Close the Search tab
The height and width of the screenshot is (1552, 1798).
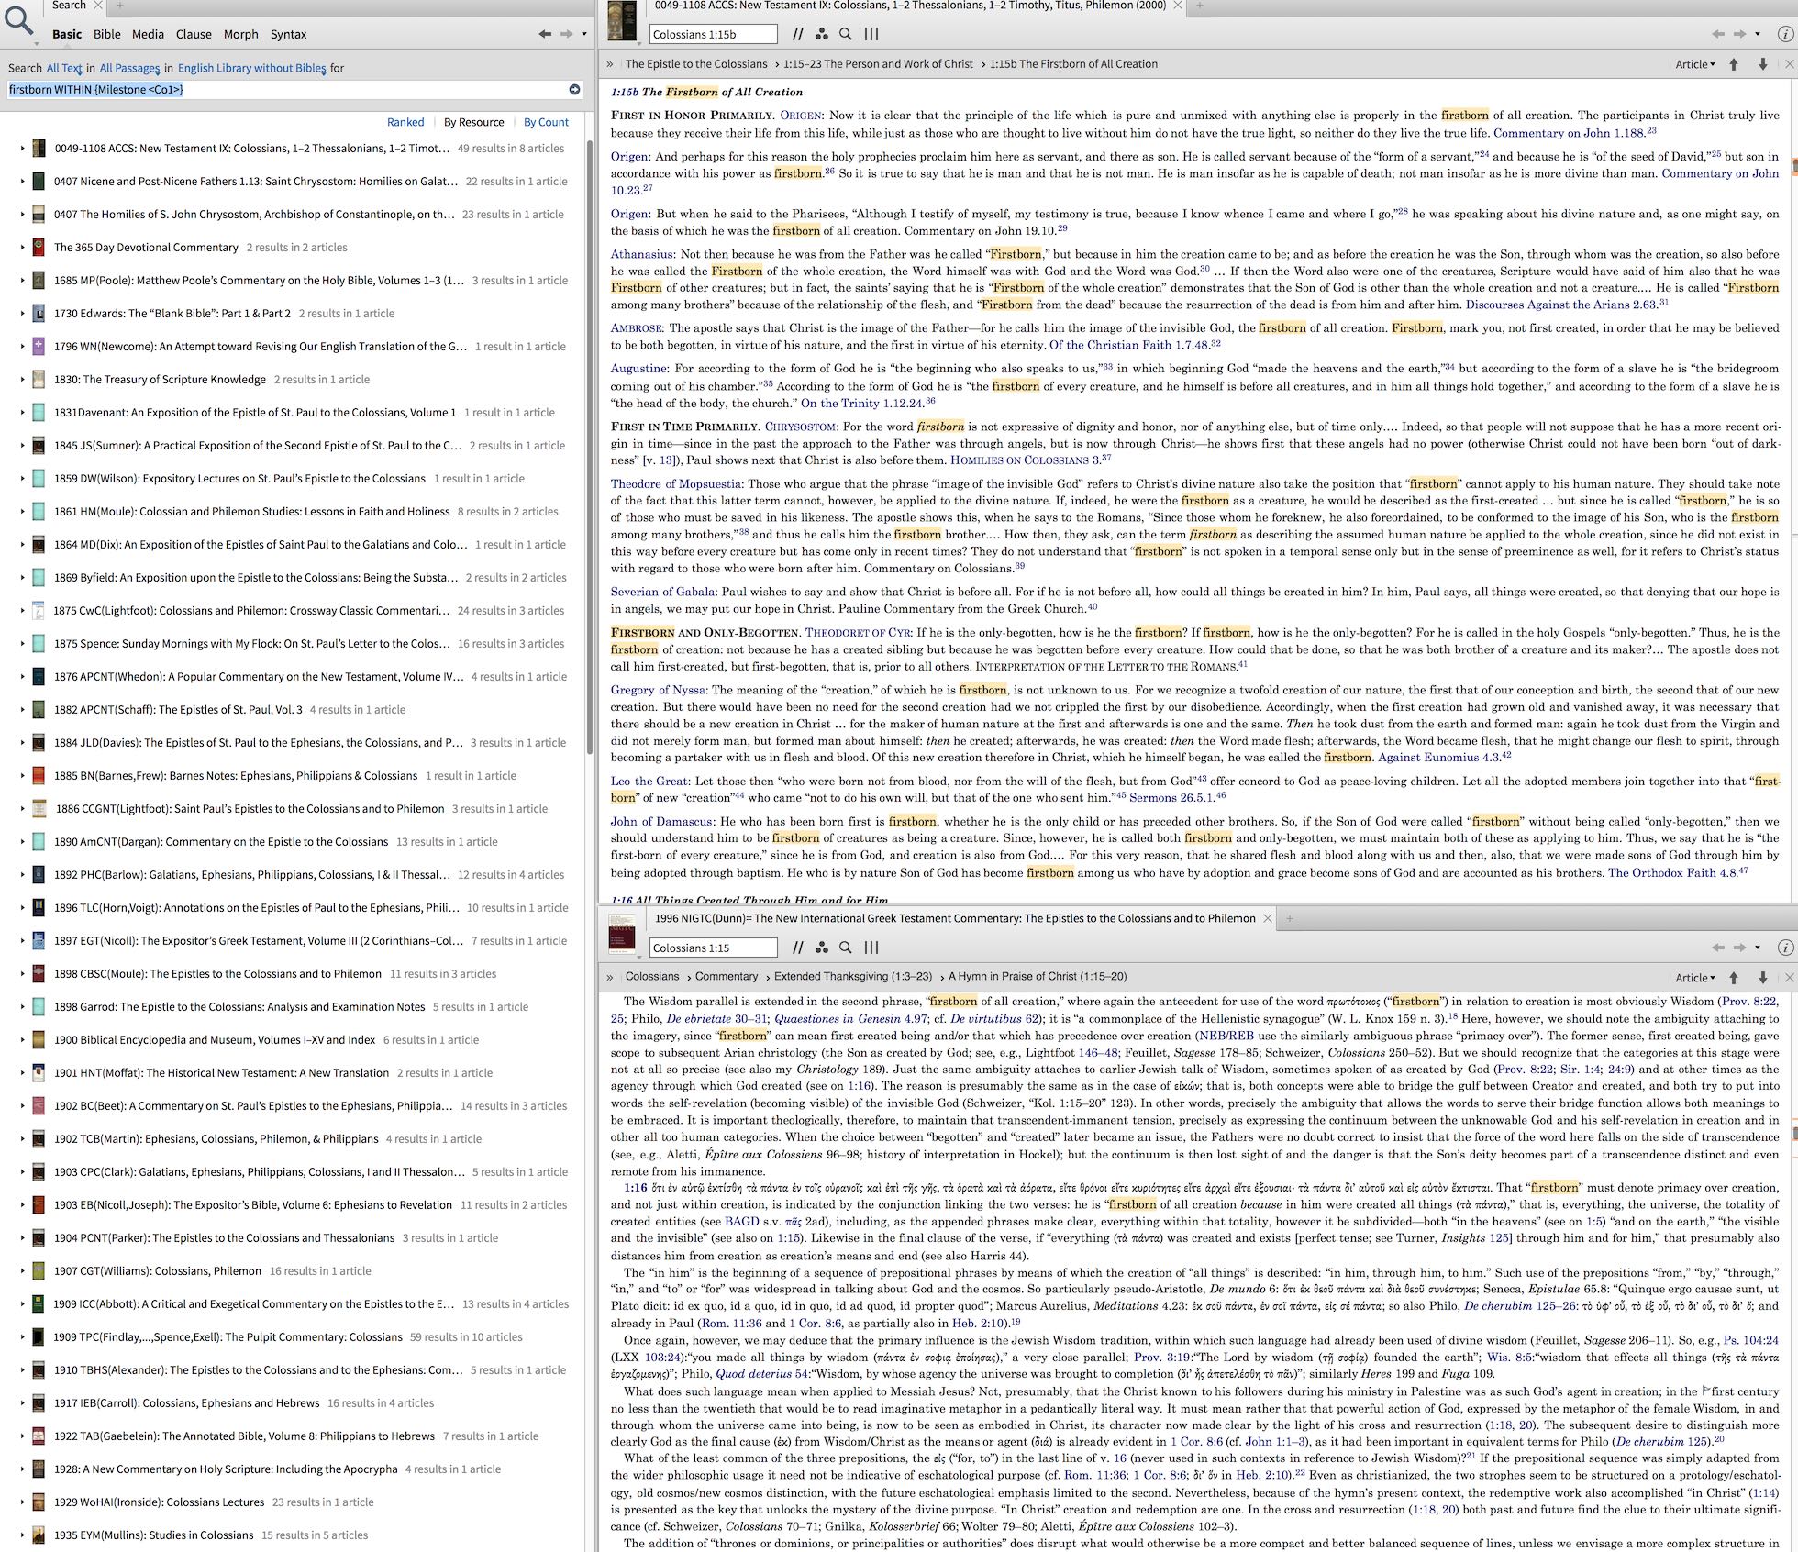(x=98, y=6)
